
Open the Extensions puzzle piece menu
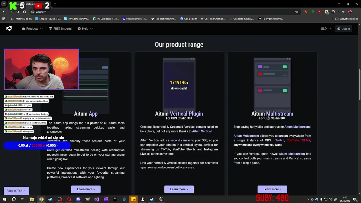[x=333, y=12]
